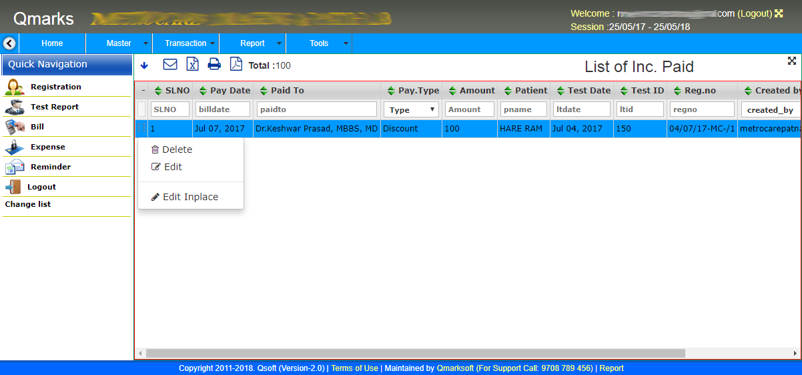
Task: Sort table by SLNO column
Action: point(171,91)
